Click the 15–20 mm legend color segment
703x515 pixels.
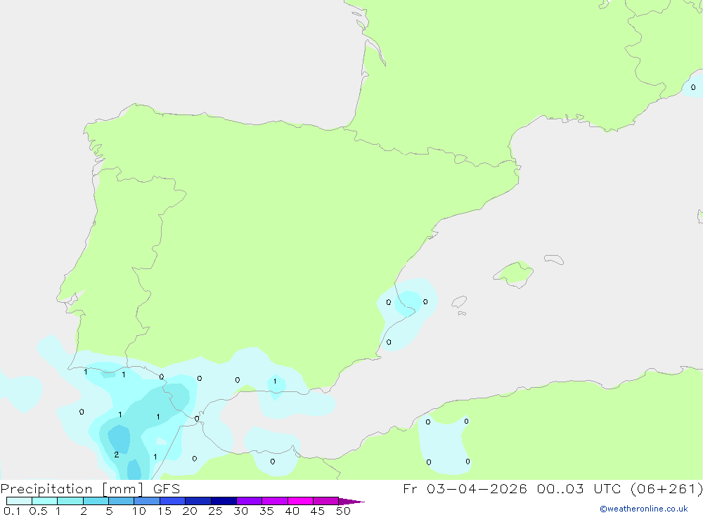(x=173, y=501)
